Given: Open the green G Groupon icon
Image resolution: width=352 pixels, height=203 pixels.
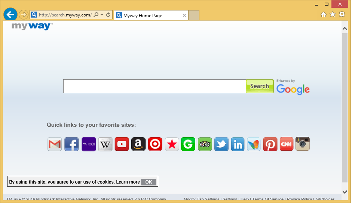Looking at the screenshot, I should pyautogui.click(x=188, y=144).
